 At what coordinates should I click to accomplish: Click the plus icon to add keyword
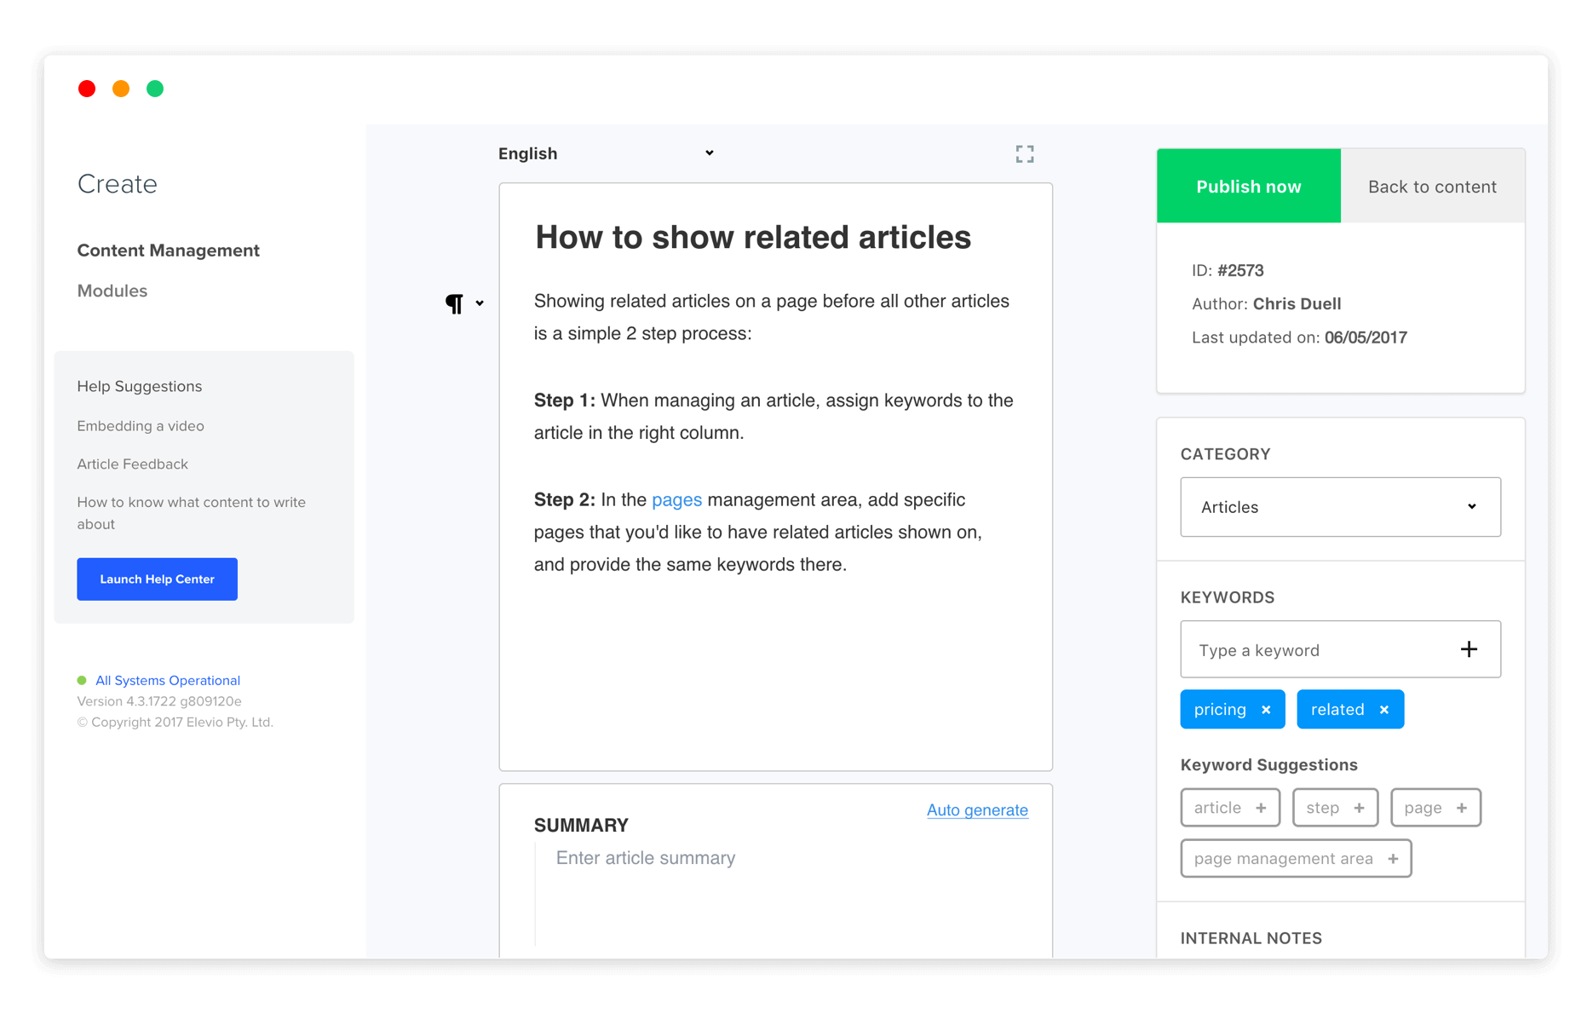(x=1469, y=649)
